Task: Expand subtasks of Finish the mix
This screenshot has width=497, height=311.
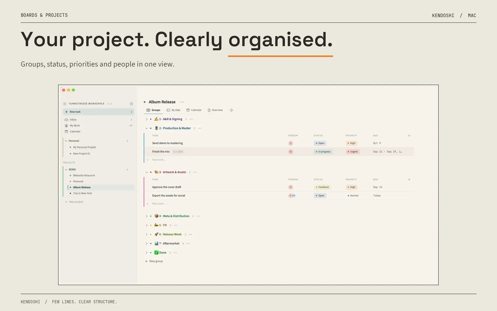Action: click(178, 152)
